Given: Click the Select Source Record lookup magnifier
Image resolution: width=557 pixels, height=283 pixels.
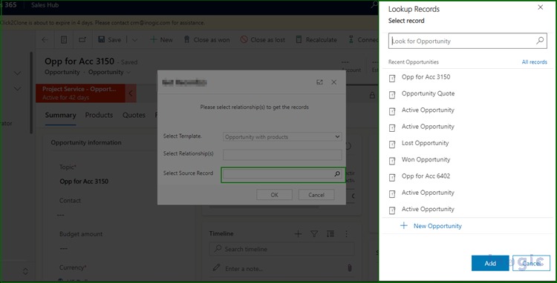Looking at the screenshot, I should [337, 174].
